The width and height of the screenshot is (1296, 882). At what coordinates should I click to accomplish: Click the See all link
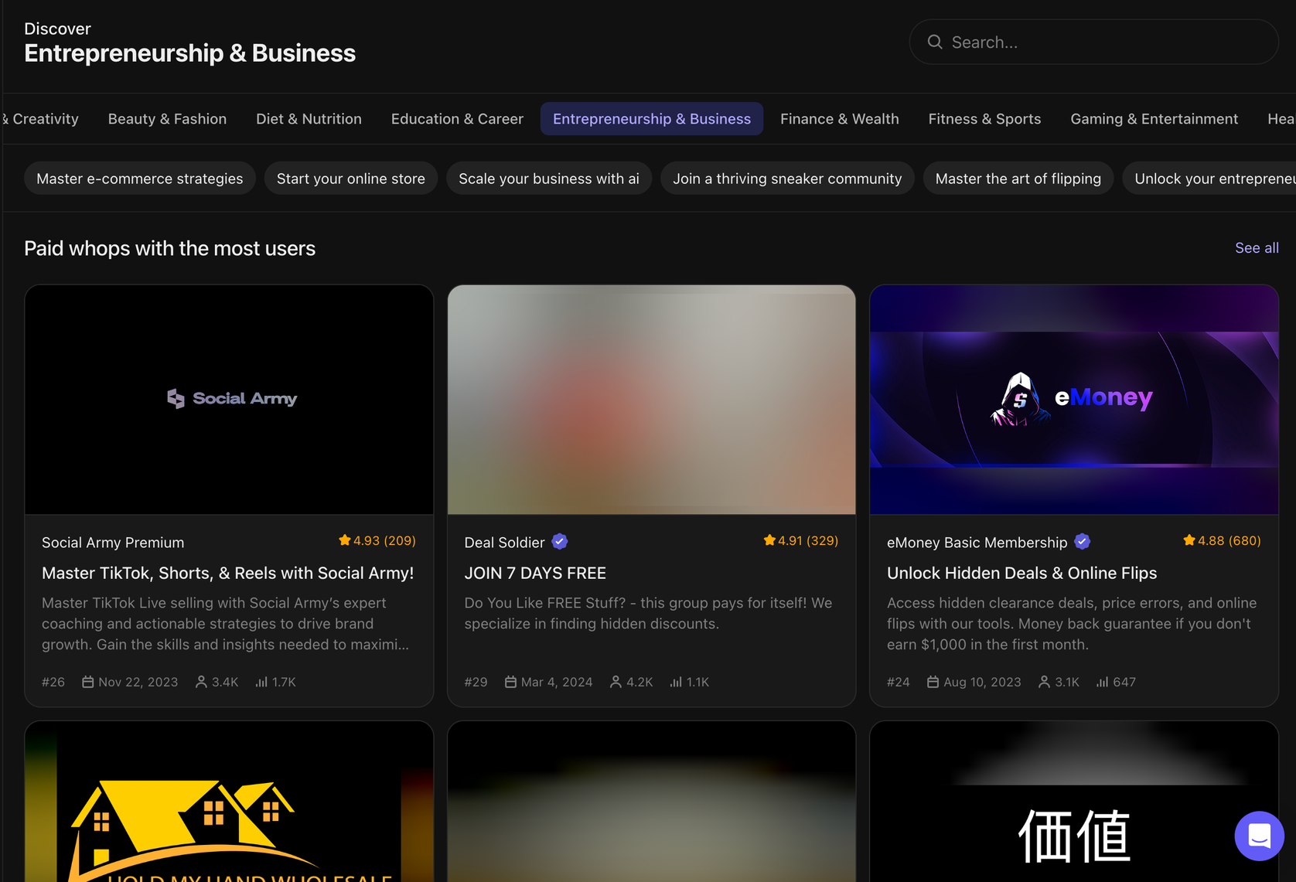click(1257, 248)
